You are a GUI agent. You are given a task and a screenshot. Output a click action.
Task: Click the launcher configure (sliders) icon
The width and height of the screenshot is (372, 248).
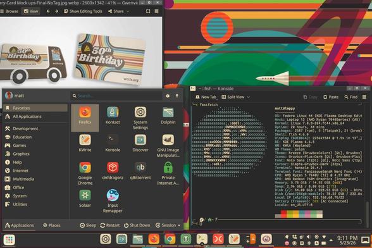(x=168, y=96)
